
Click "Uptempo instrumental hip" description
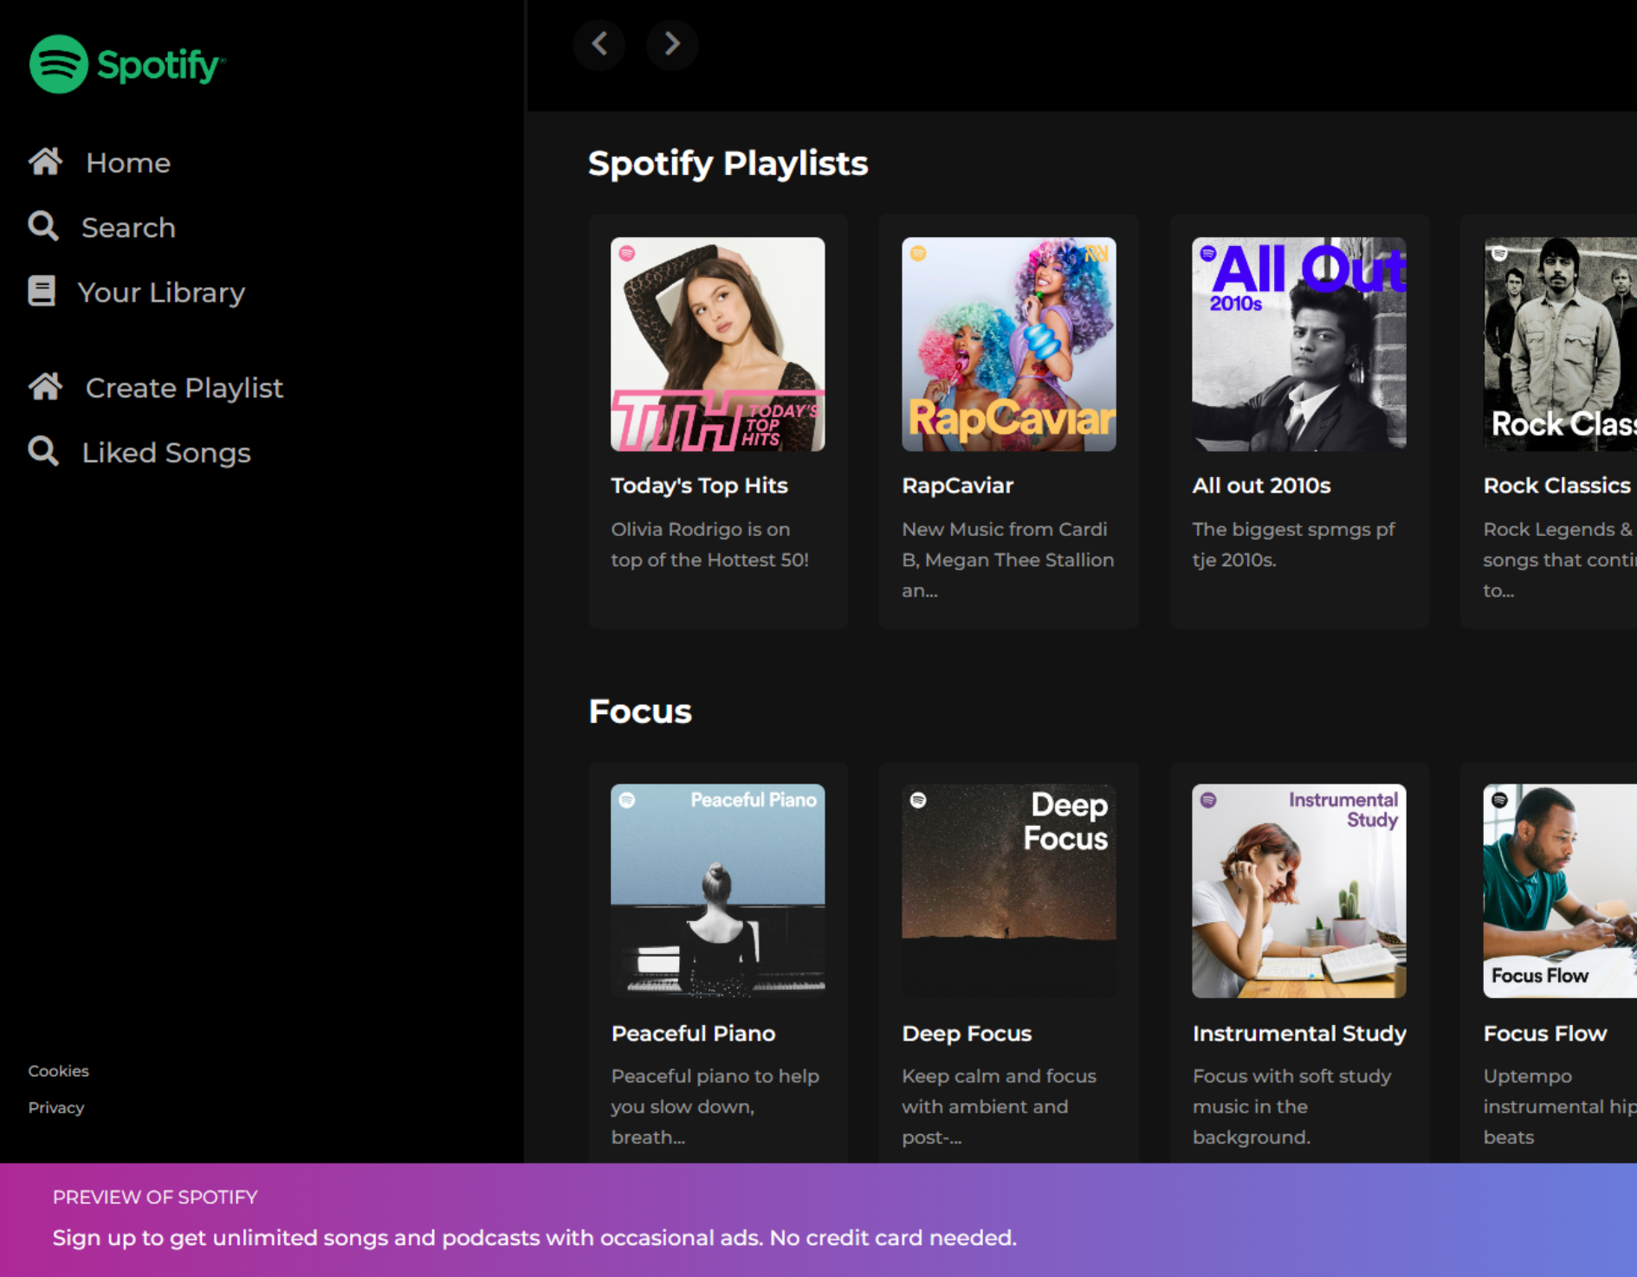tap(1559, 1106)
